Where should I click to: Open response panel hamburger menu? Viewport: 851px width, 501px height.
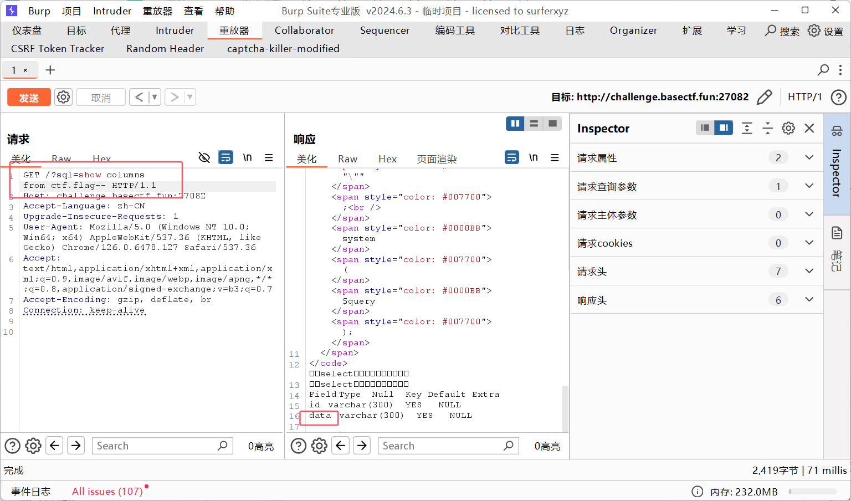(x=555, y=158)
